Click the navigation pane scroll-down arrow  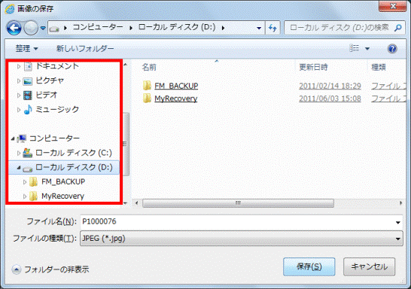125,203
